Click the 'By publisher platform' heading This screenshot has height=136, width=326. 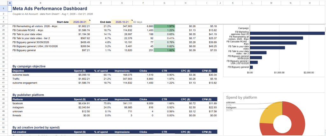click(28, 95)
